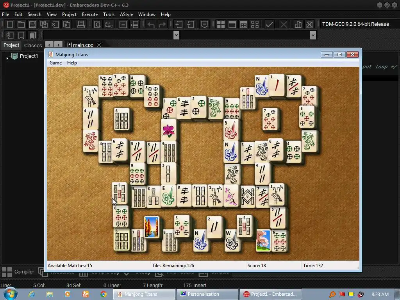Click the Rebuild All icon
The width and height of the screenshot is (400, 300).
point(255,25)
